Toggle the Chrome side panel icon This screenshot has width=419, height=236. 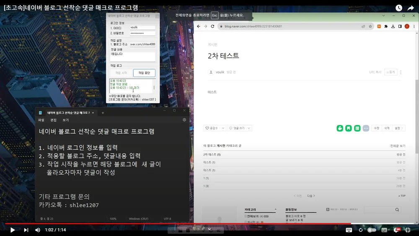click(x=400, y=26)
